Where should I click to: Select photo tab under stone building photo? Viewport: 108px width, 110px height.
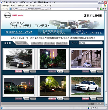coord(94,71)
